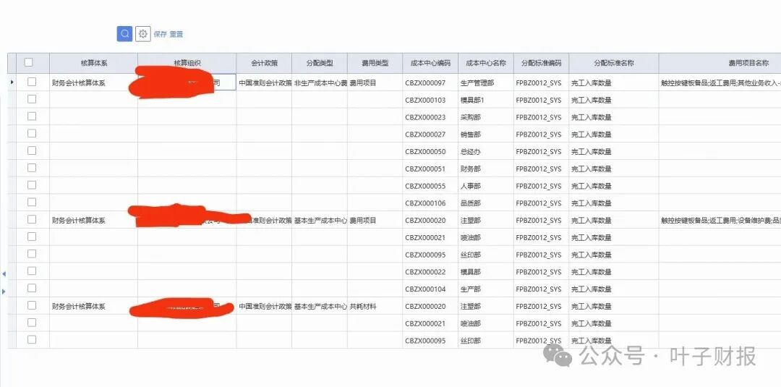Open the gear settings icon
This screenshot has width=781, height=387.
tap(143, 34)
